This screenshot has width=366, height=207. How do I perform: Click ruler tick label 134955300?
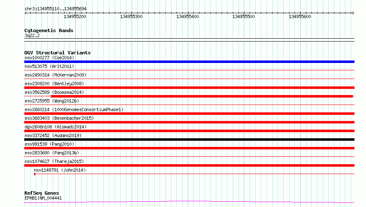click(131, 16)
